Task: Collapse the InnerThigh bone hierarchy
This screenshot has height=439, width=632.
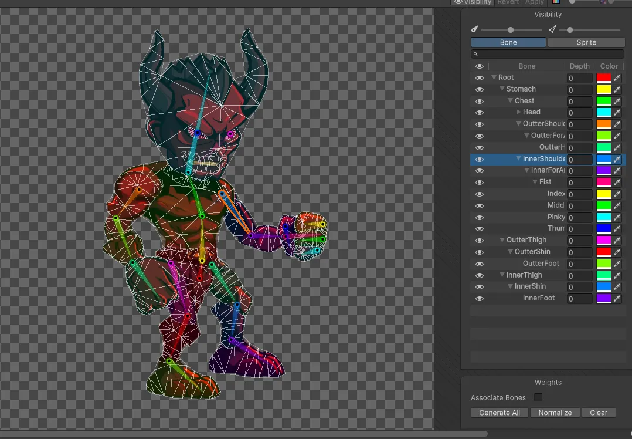Action: [x=502, y=275]
